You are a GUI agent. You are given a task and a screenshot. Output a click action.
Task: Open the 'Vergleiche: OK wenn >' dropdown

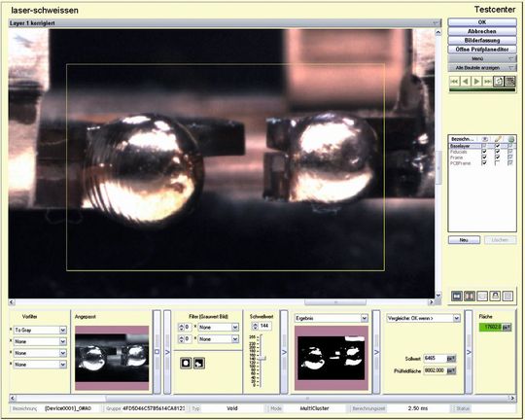click(423, 318)
